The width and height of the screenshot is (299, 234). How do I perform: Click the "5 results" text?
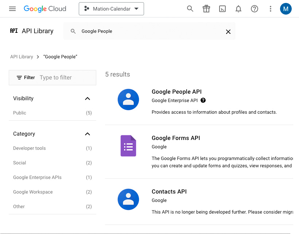(118, 74)
